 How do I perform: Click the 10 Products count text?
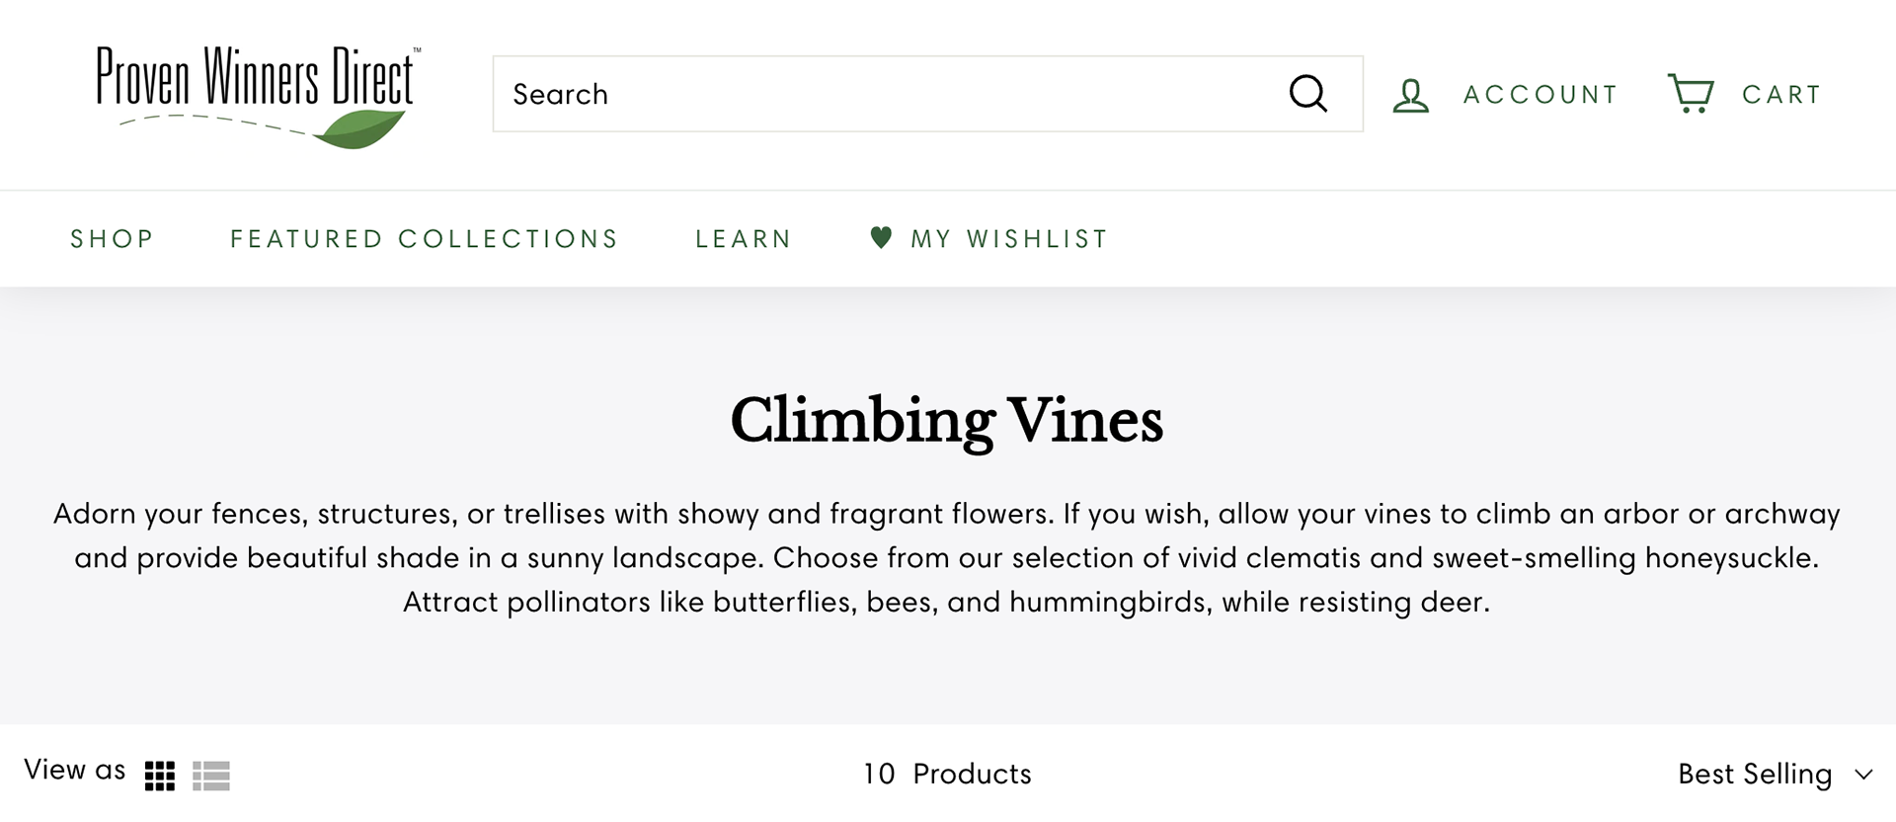coord(947,774)
